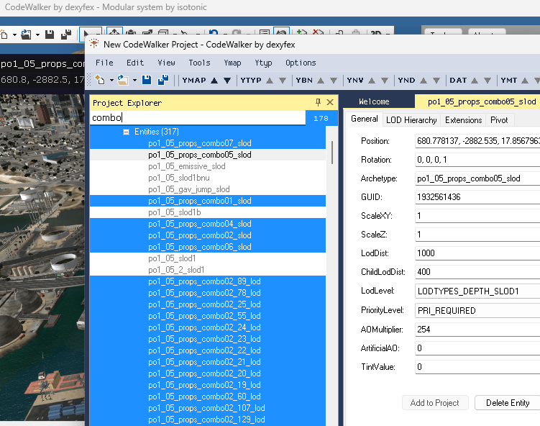This screenshot has width=540, height=426.
Task: Click the ChildLodDist field showing 400
Action: pyautogui.click(x=477, y=272)
